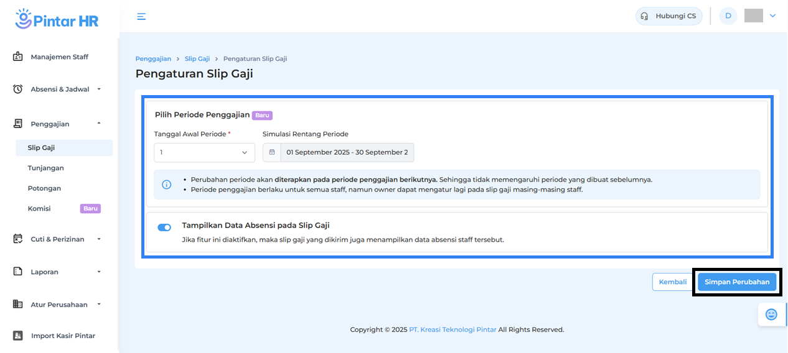Open Potongan in the sidebar
788x353 pixels.
pyautogui.click(x=44, y=188)
